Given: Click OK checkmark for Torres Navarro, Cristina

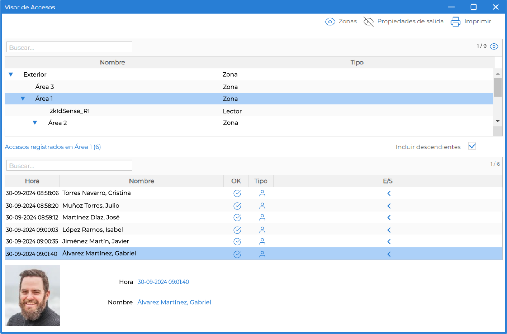Looking at the screenshot, I should pos(237,193).
